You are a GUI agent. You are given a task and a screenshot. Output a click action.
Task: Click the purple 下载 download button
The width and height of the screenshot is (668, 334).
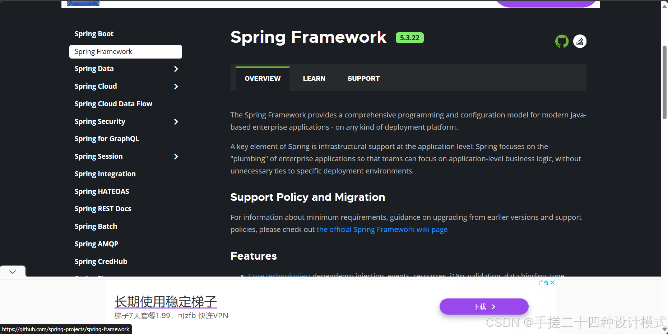click(x=484, y=307)
